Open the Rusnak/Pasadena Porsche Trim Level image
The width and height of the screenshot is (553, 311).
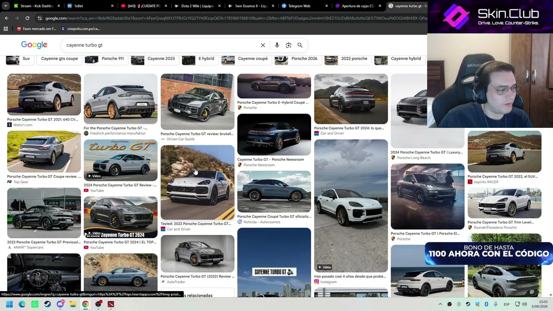coord(505,203)
